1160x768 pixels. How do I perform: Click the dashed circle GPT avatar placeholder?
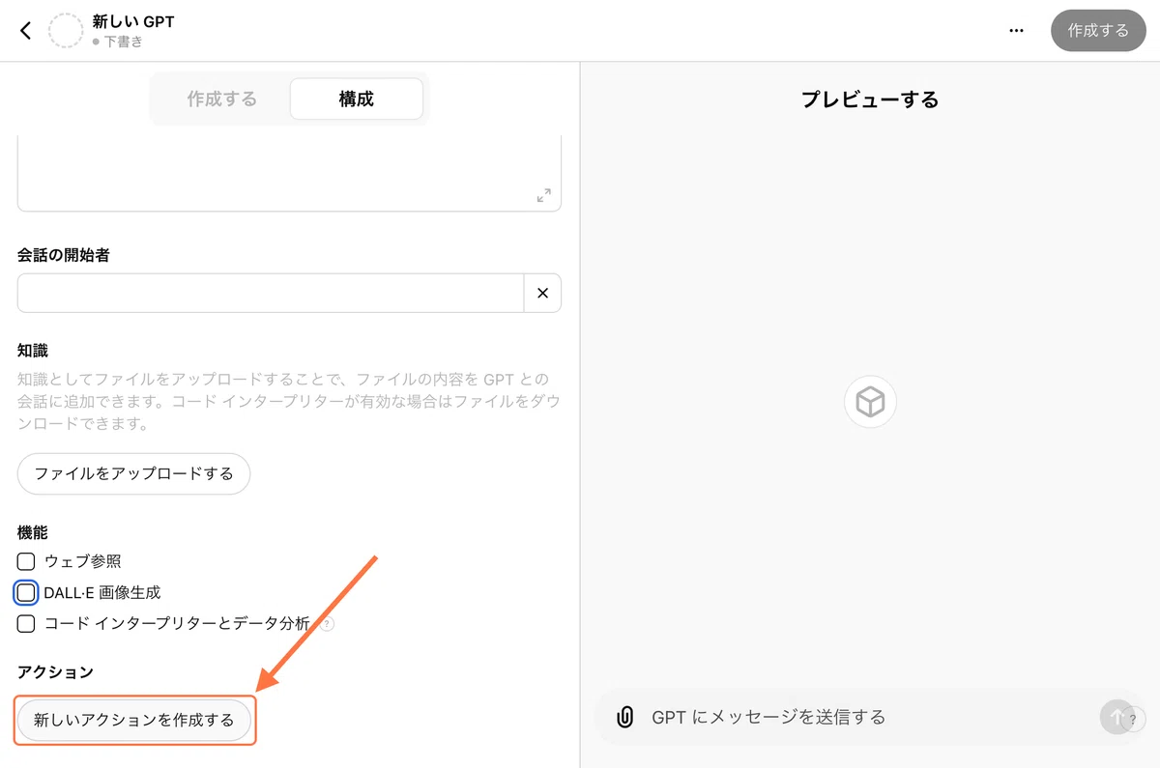(67, 31)
